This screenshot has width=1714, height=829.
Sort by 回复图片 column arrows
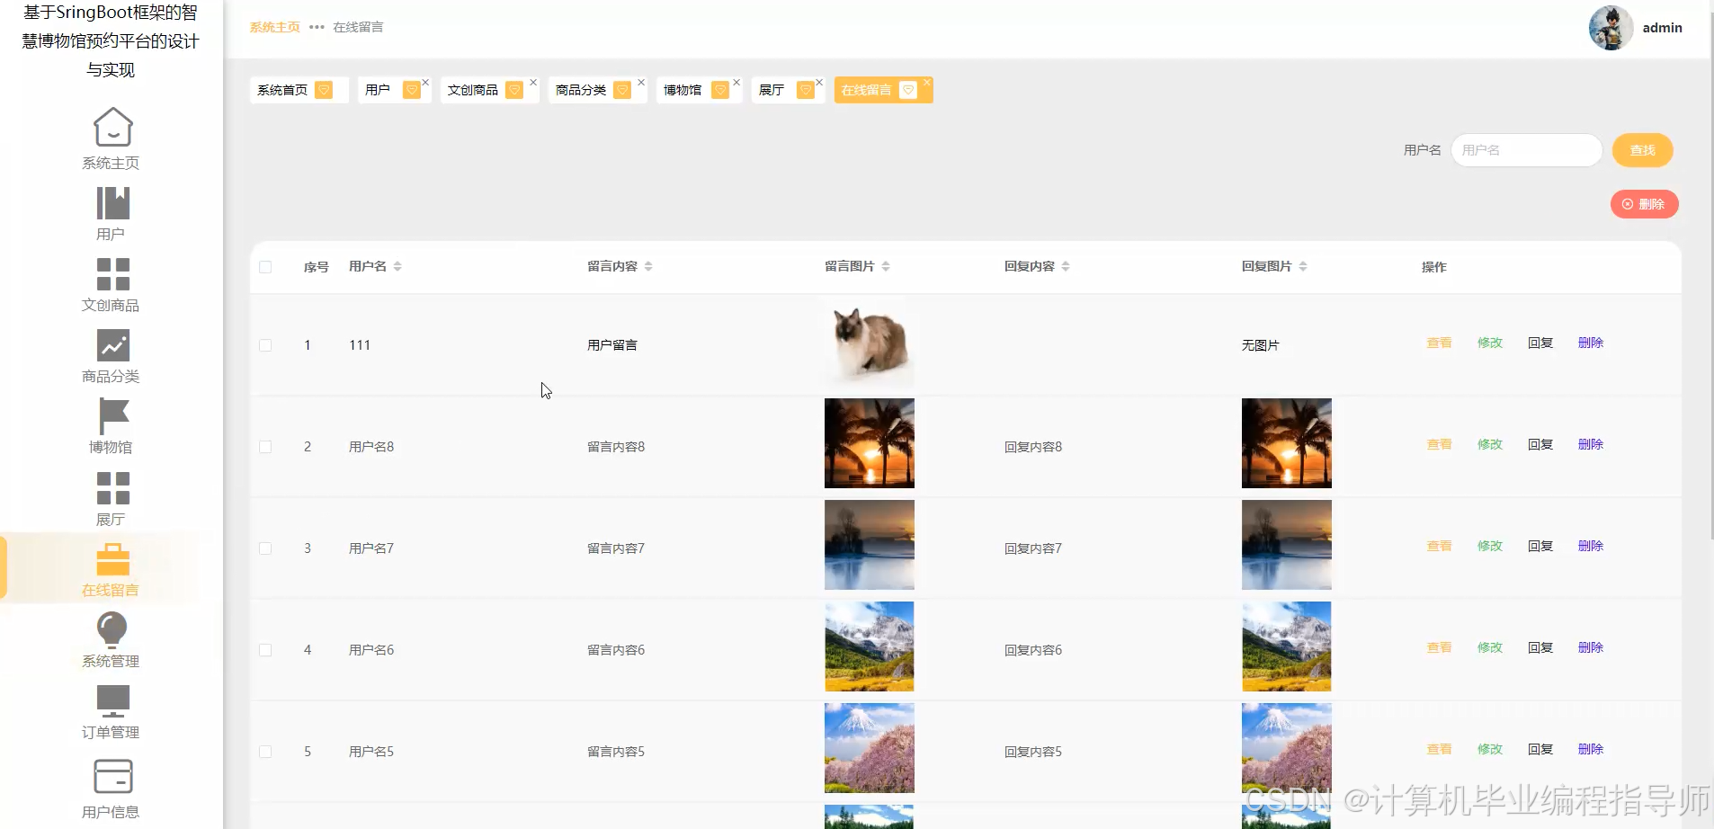(x=1303, y=266)
